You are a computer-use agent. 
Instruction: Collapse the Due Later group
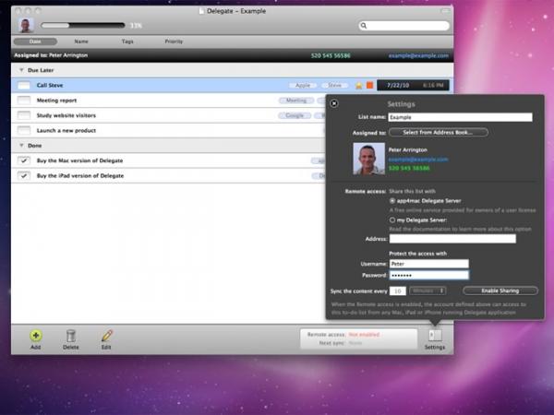[21, 70]
